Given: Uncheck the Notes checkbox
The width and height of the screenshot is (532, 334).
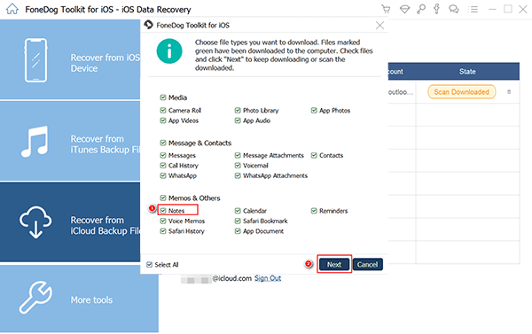Looking at the screenshot, I should [163, 211].
